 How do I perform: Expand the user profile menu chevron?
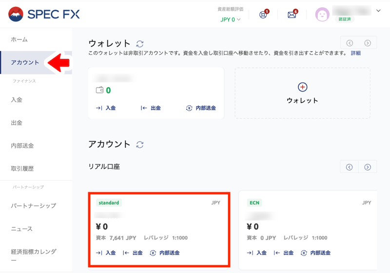click(x=379, y=11)
